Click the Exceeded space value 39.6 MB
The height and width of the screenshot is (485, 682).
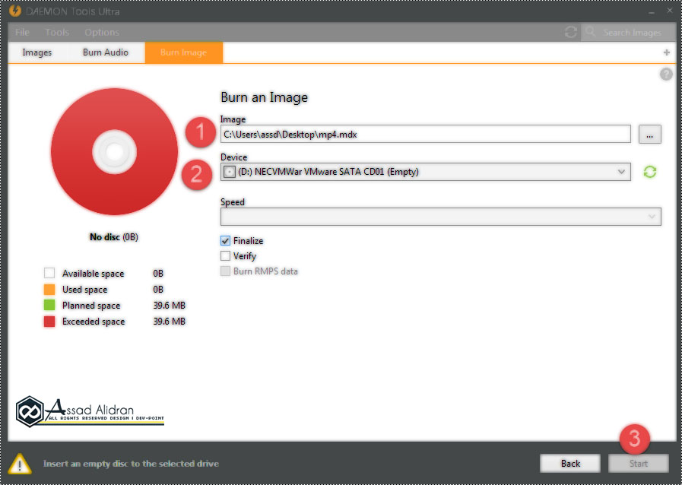pos(170,322)
